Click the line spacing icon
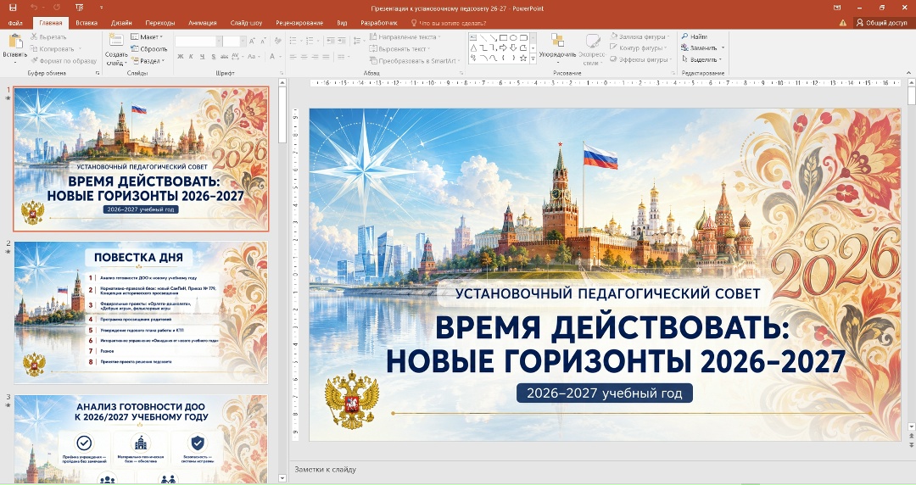This screenshot has height=485, width=916. coord(358,41)
